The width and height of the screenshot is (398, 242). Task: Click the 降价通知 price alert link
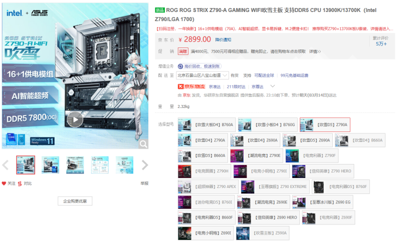click(223, 39)
